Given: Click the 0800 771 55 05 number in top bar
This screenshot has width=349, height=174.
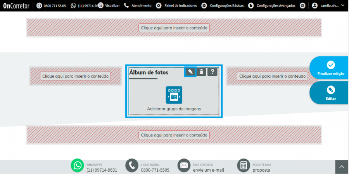Looking at the screenshot, I should [55, 6].
